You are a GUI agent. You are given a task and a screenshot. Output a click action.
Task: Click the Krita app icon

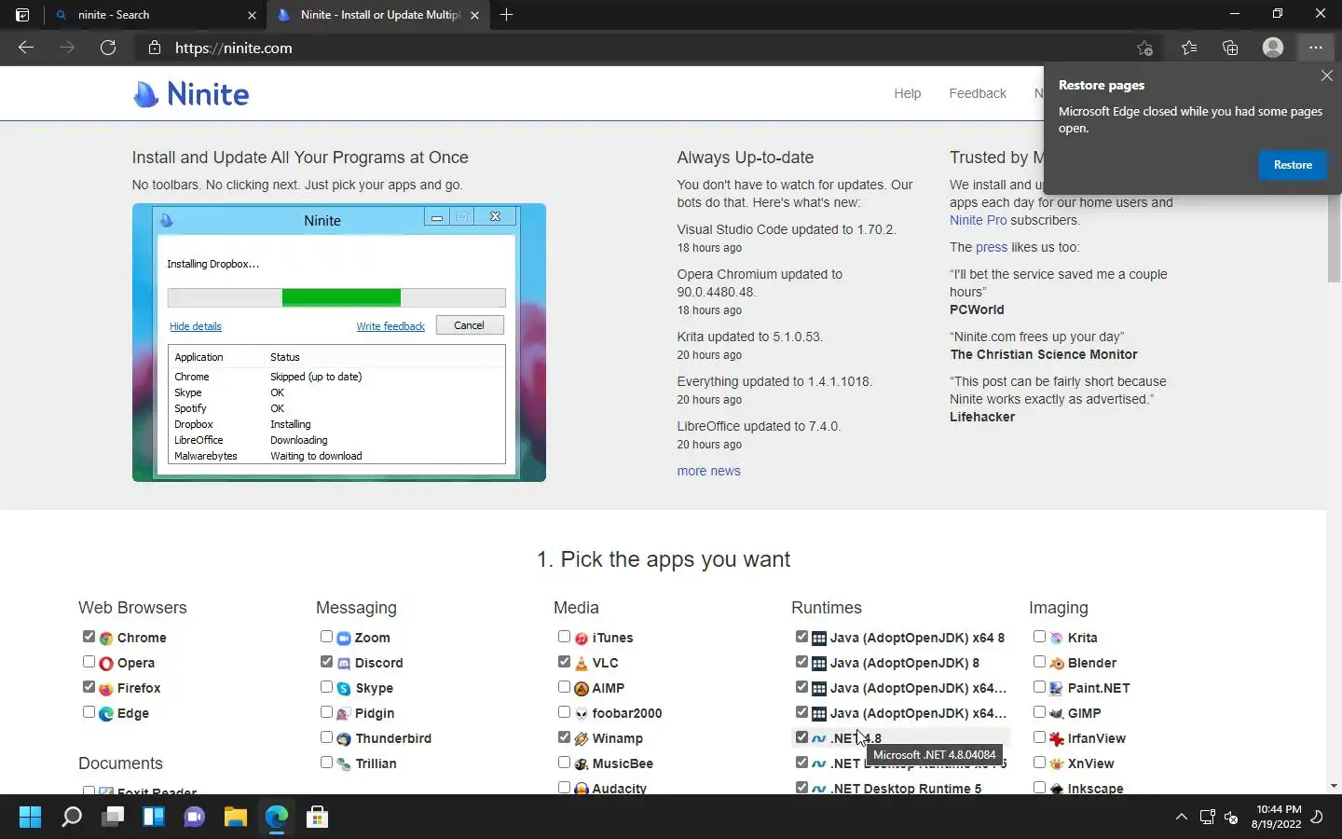(1057, 639)
